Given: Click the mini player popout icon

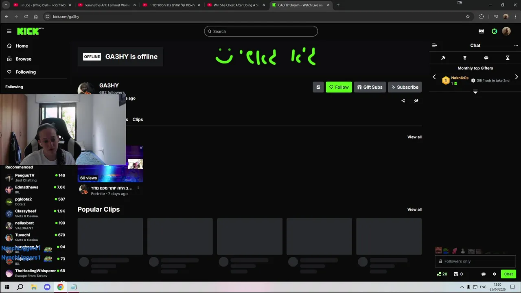Looking at the screenshot, I should (x=318, y=87).
